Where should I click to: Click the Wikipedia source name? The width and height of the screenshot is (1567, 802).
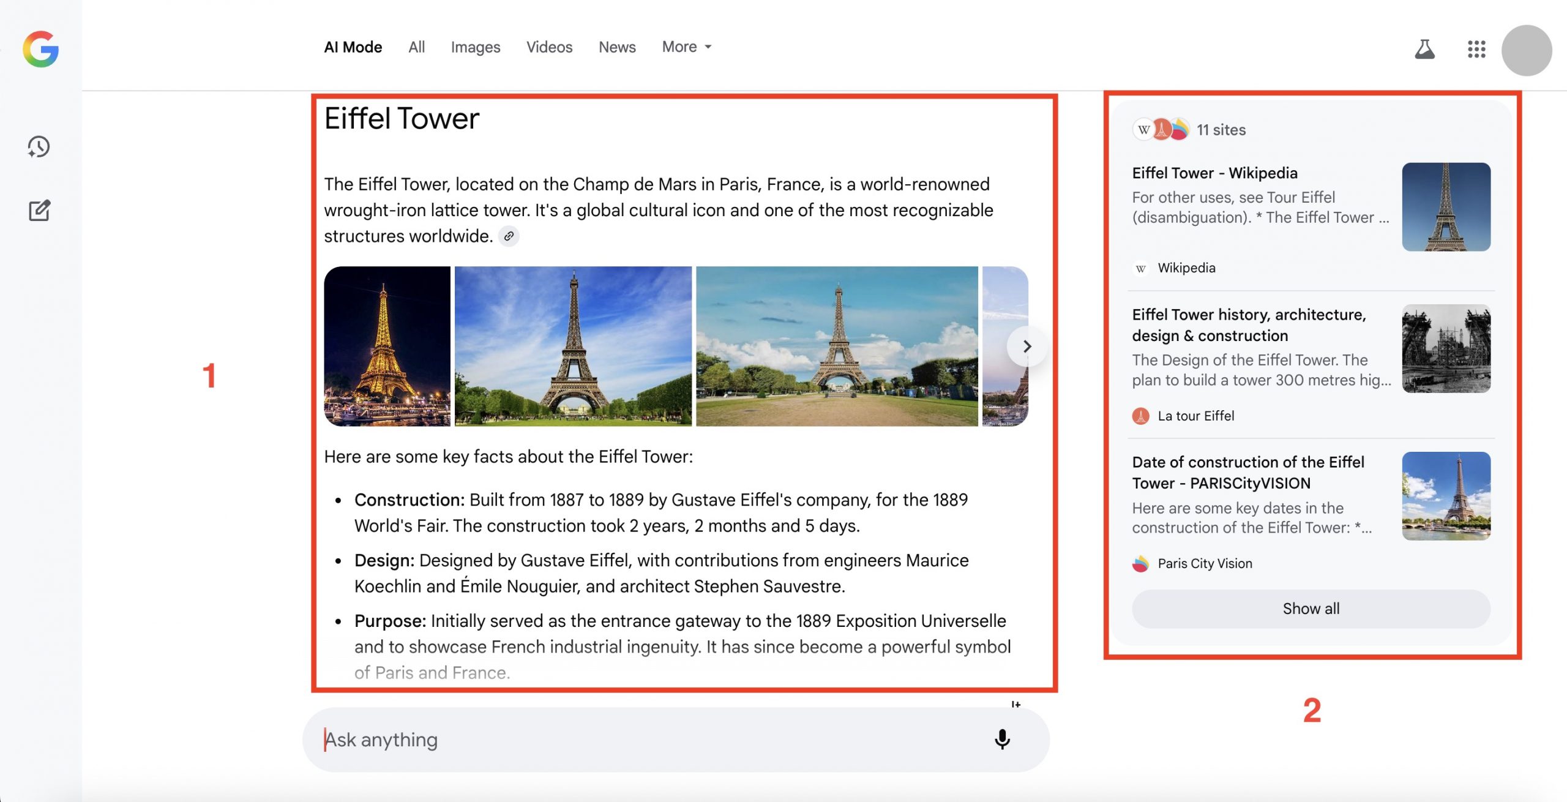click(1186, 268)
